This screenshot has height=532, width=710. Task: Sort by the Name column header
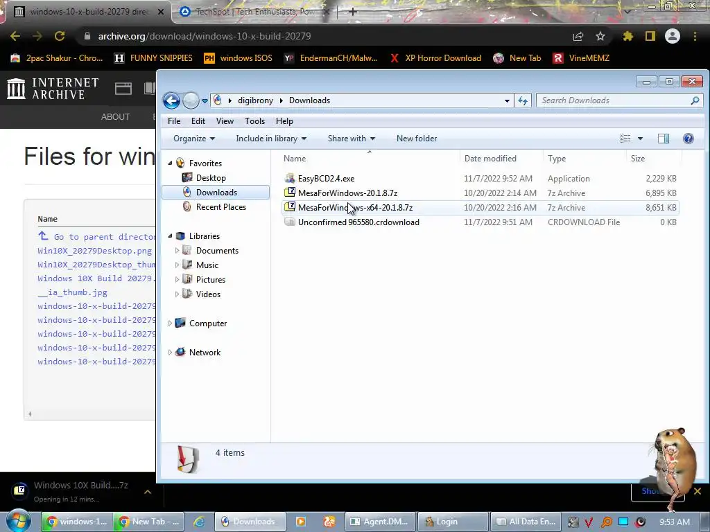coord(370,159)
